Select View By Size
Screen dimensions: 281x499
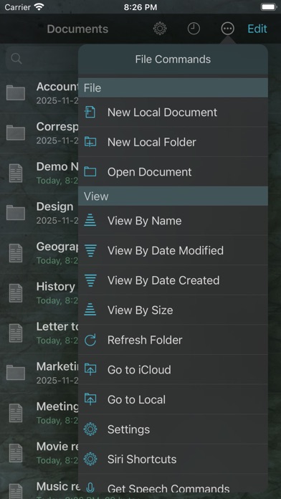[x=173, y=310]
